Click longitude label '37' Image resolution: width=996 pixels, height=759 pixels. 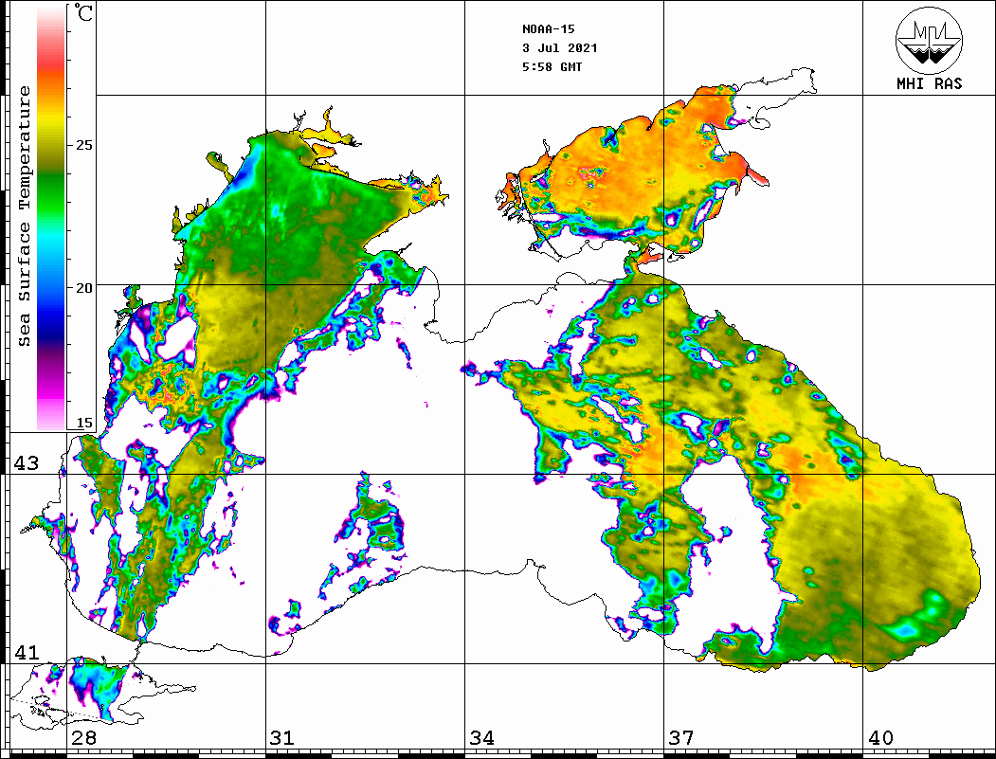[681, 738]
